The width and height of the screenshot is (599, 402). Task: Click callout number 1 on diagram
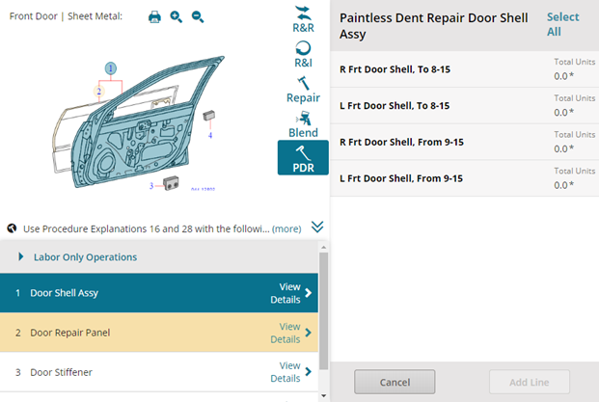pyautogui.click(x=111, y=68)
